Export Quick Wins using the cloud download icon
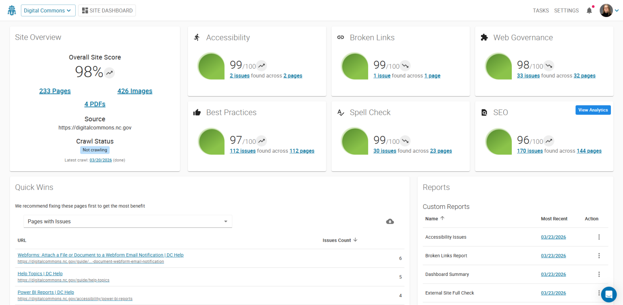Image resolution: width=623 pixels, height=305 pixels. click(390, 221)
